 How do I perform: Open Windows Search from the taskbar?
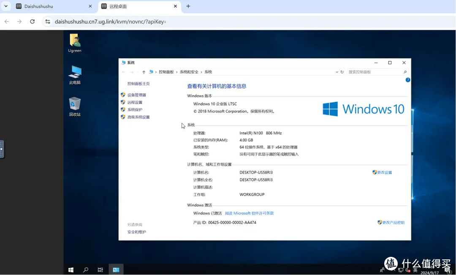(85, 269)
